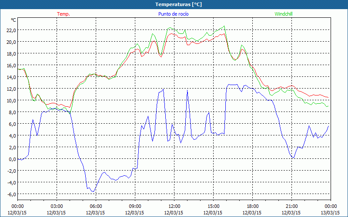Screen dimensions: 348x217
Task: Select the green 'Windchill' legend label
Action: click(284, 14)
